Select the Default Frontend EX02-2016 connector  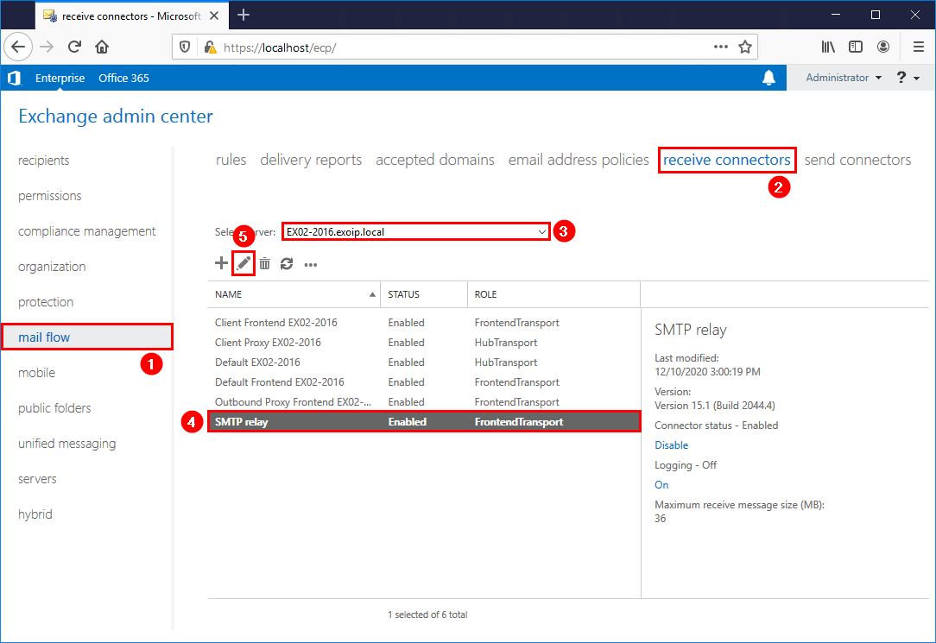424,382
